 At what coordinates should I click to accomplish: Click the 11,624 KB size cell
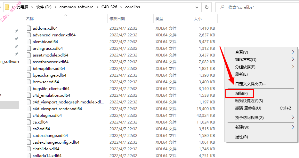point(206,122)
